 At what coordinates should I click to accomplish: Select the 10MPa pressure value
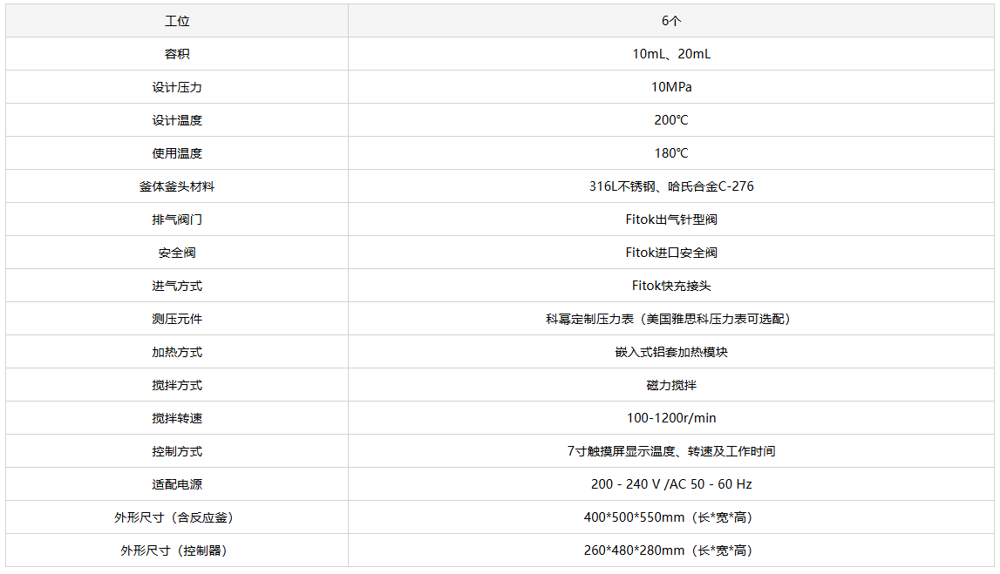(x=671, y=87)
